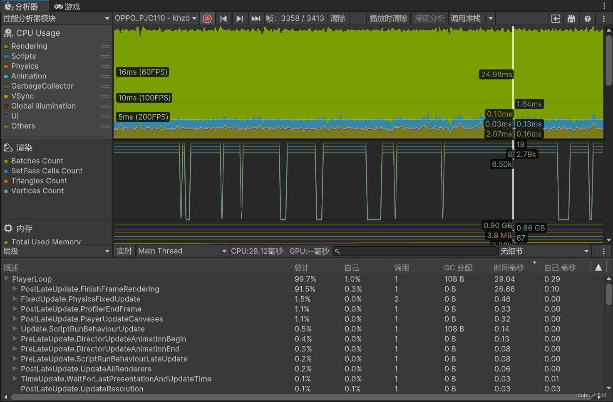
Task: Click the load profiler data icon
Action: pyautogui.click(x=556, y=18)
